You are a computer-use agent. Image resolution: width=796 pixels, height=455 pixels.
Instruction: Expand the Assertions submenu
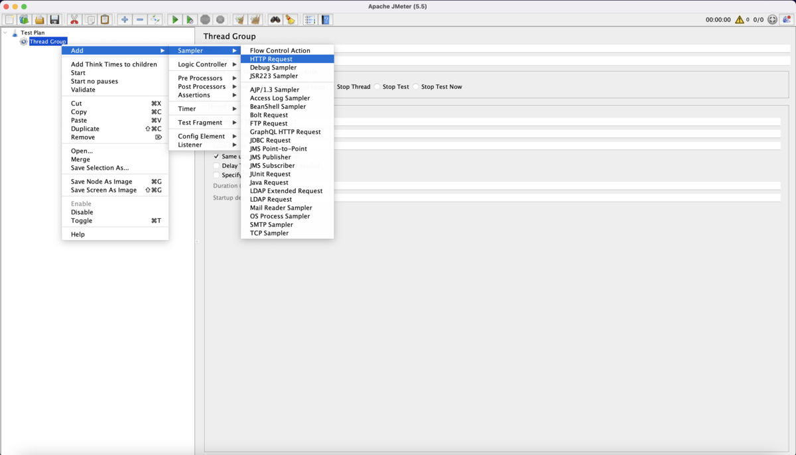[x=205, y=95]
